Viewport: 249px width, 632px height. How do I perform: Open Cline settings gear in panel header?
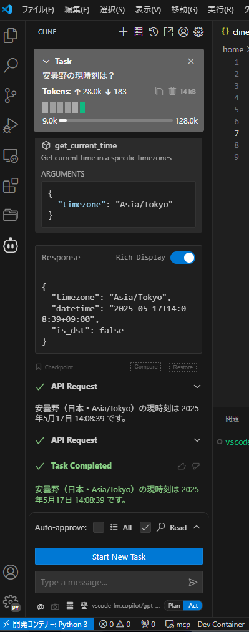pyautogui.click(x=198, y=32)
